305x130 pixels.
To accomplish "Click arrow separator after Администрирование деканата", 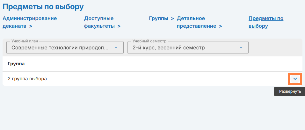I will 31,26.
